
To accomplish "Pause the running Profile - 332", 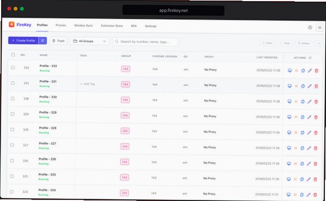I will pyautogui.click(x=296, y=70).
